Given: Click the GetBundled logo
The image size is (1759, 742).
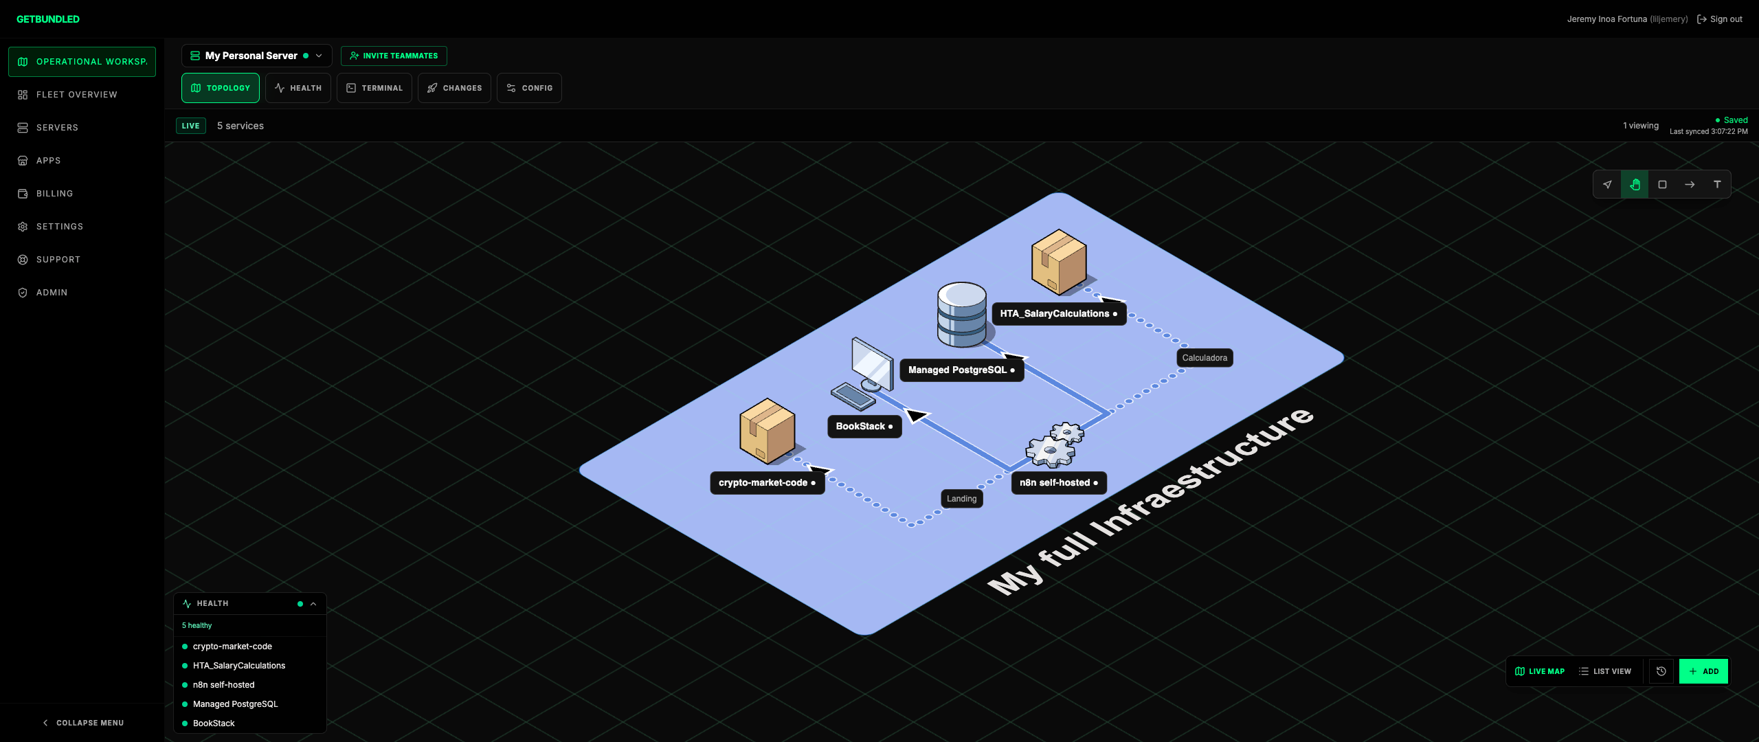Looking at the screenshot, I should click(x=48, y=19).
